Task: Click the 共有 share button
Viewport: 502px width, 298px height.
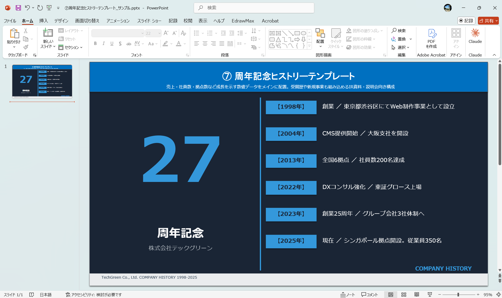Action: tap(488, 21)
